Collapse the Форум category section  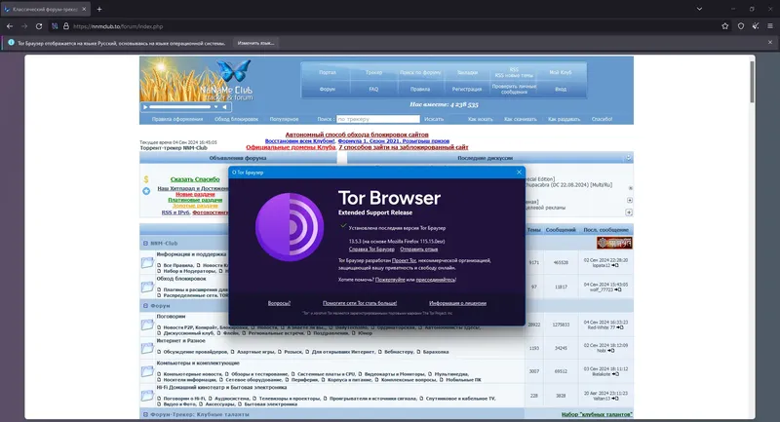click(145, 306)
